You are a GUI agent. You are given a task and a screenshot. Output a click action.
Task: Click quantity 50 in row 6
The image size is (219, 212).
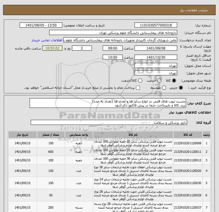51,195
